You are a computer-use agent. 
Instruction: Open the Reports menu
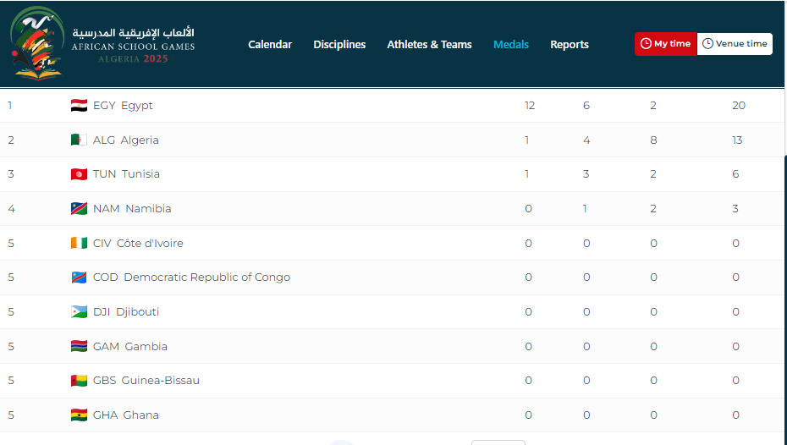[569, 45]
